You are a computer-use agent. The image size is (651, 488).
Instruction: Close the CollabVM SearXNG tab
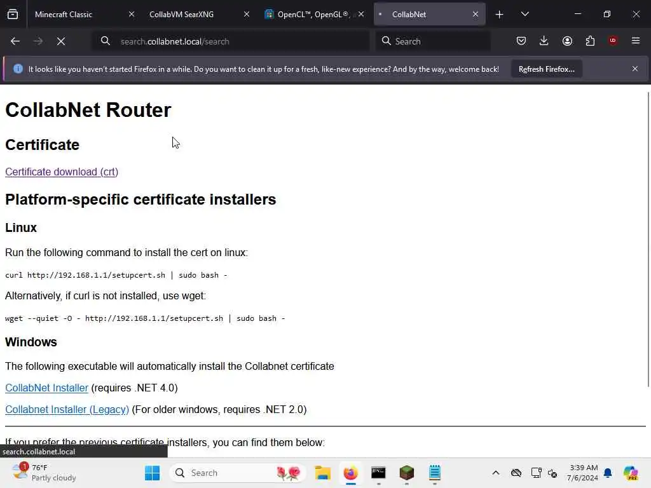pos(247,14)
